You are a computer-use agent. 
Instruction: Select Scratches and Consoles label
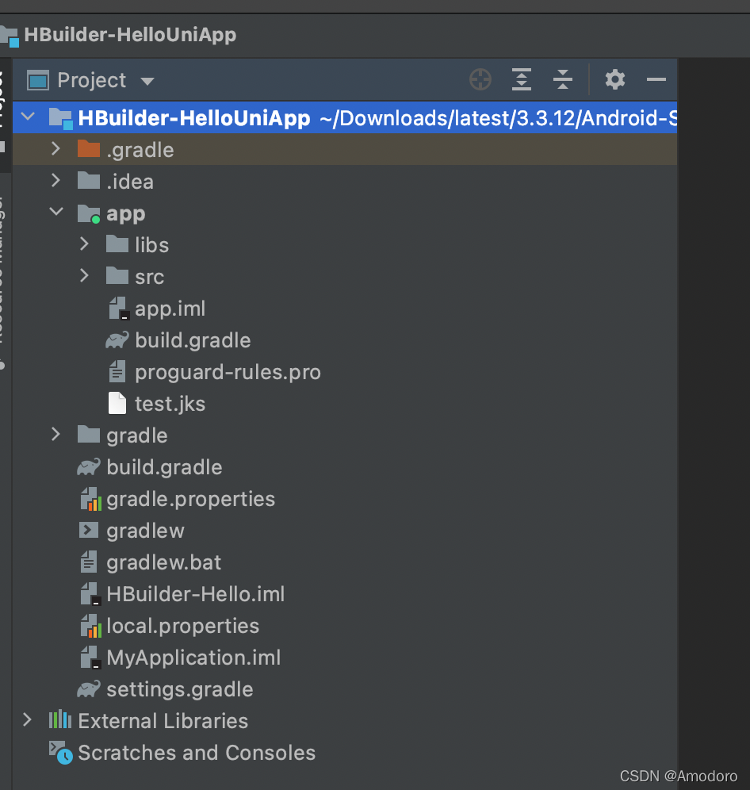pos(197,753)
